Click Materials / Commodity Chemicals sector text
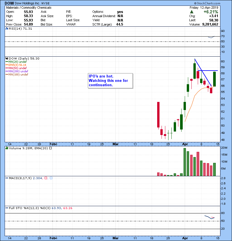232x241 pixels. [29, 8]
